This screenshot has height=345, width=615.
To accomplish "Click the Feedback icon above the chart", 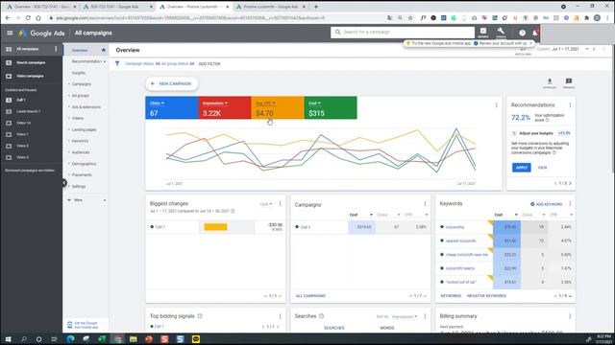I will [x=568, y=82].
